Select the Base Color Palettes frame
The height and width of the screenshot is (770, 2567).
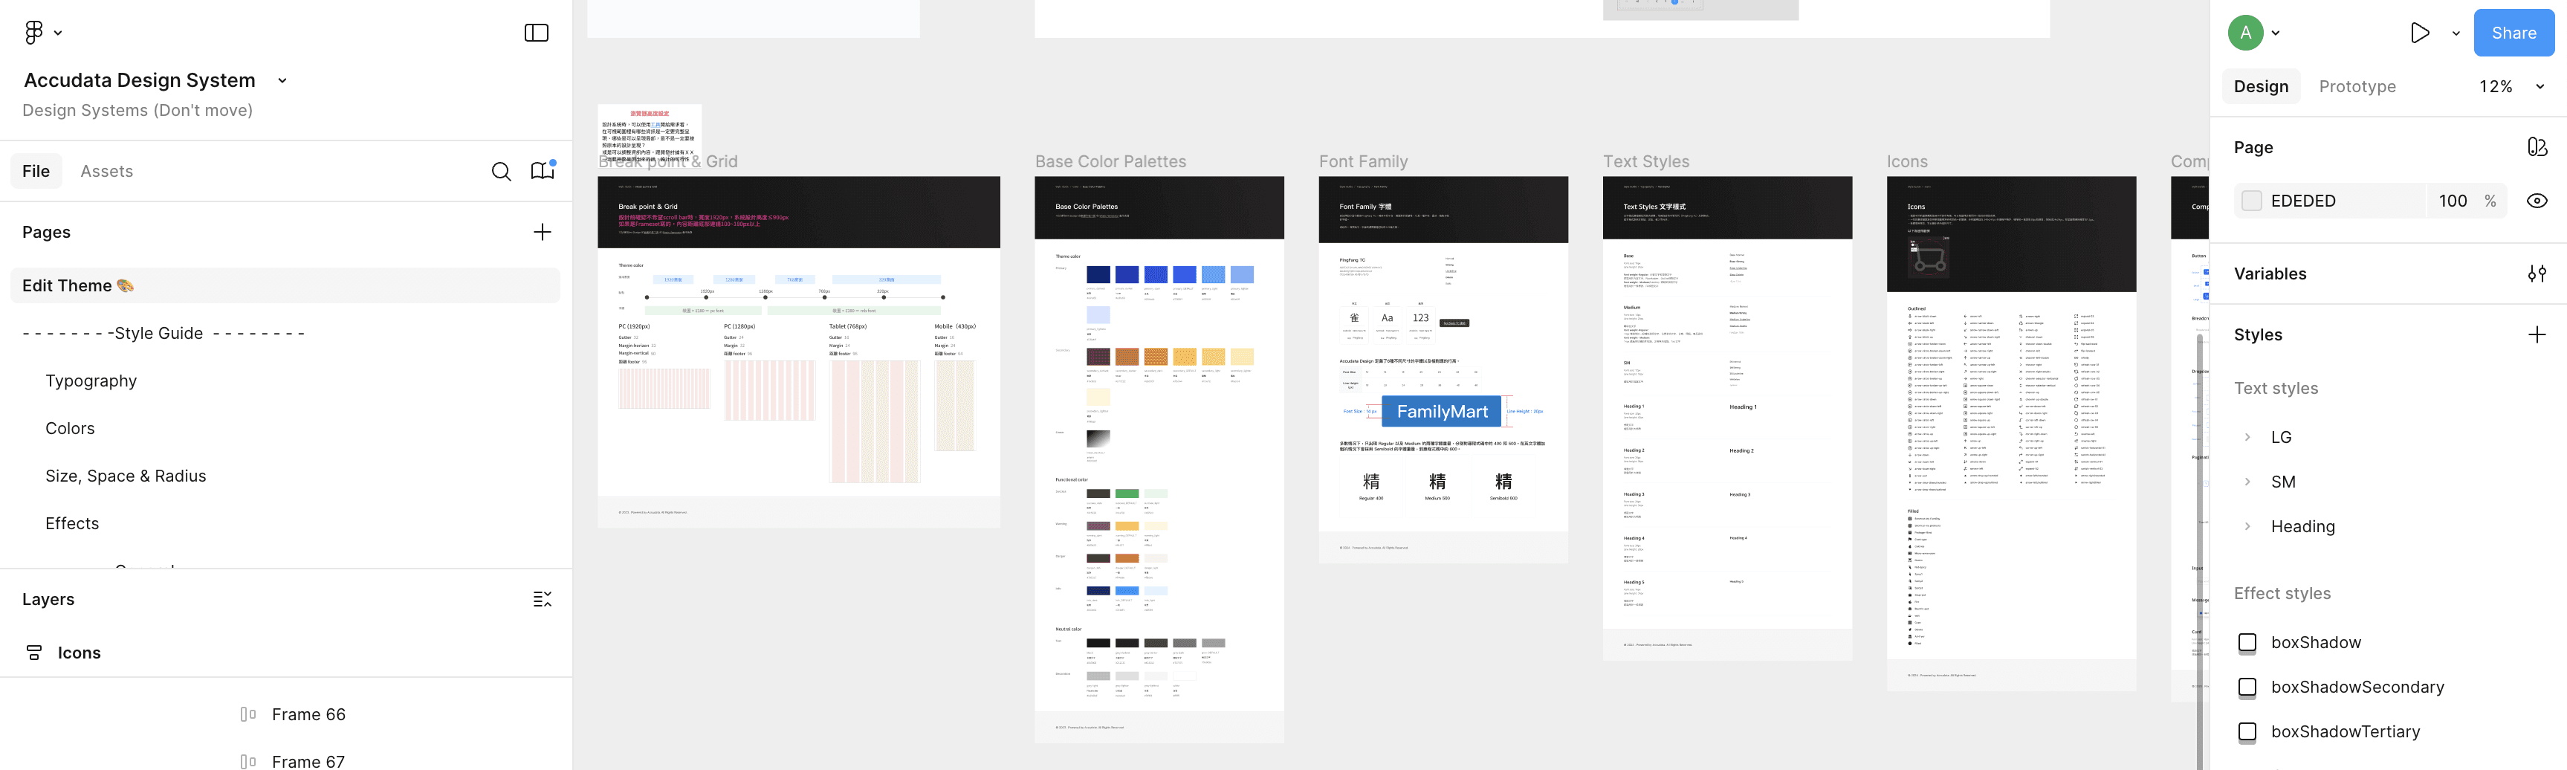point(1159,459)
